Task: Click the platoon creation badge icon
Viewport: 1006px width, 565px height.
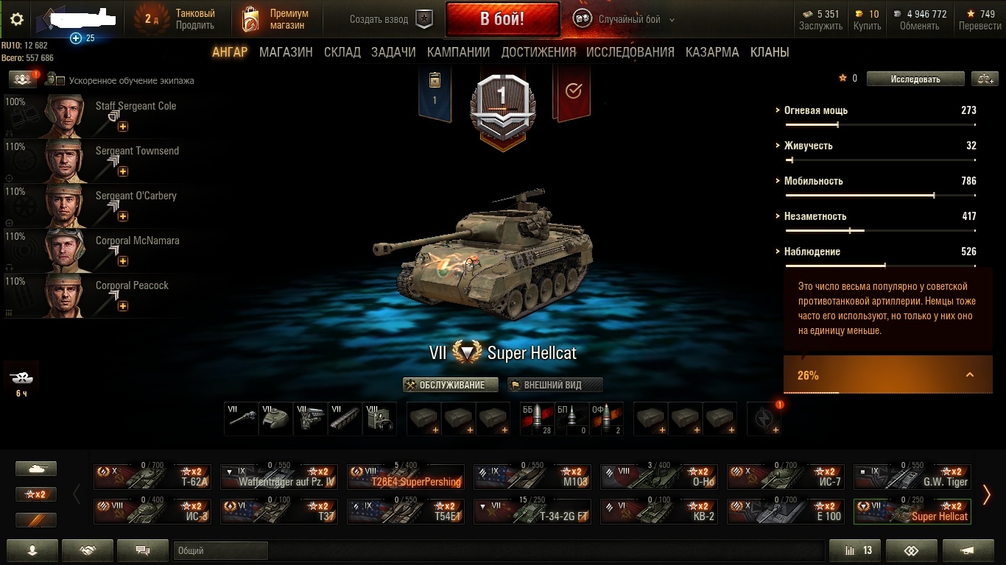Action: [x=424, y=20]
